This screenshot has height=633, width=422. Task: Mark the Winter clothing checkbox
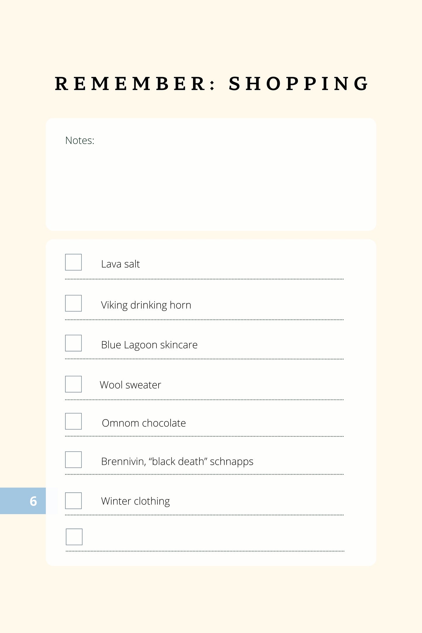pyautogui.click(x=73, y=501)
